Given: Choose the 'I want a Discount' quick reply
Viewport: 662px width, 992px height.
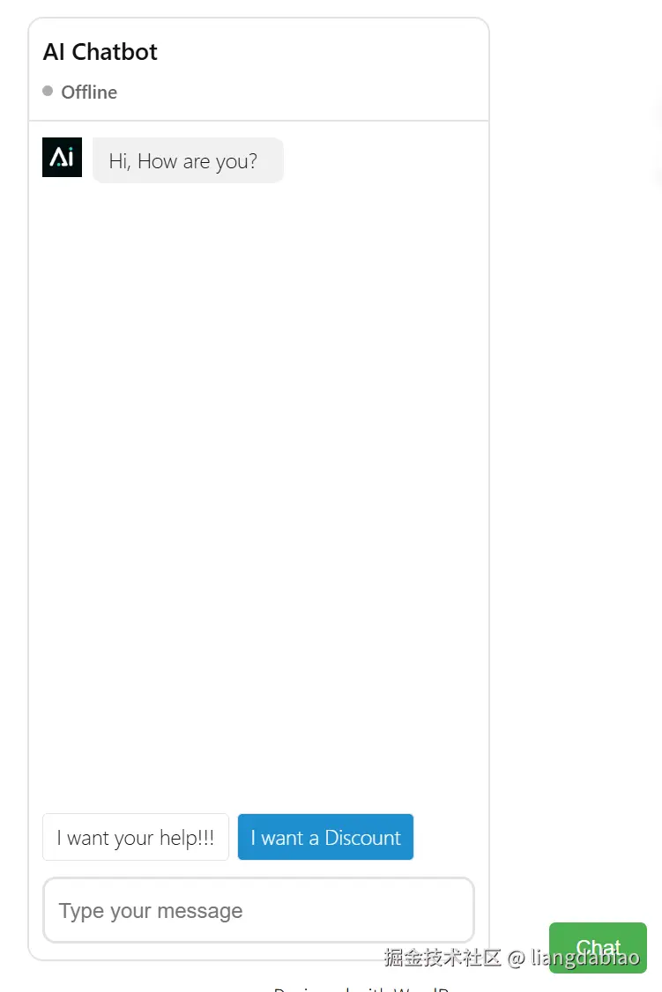Looking at the screenshot, I should tap(325, 837).
